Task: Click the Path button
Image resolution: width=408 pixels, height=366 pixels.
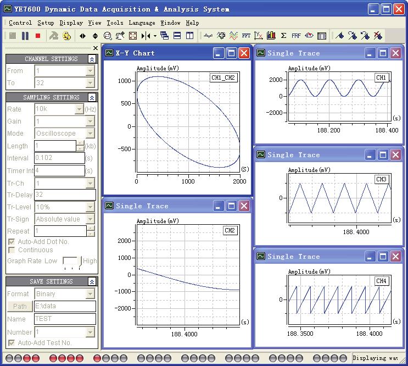Action: pos(20,307)
